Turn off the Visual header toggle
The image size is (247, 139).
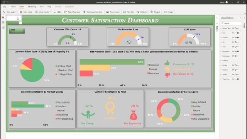point(237,79)
